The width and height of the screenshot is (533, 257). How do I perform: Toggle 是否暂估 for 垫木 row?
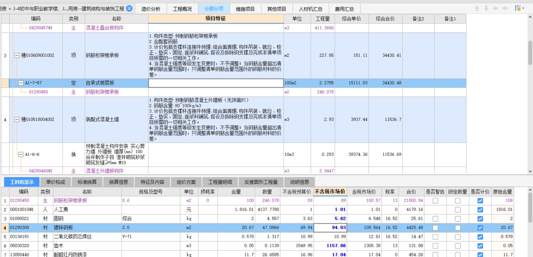(x=435, y=246)
